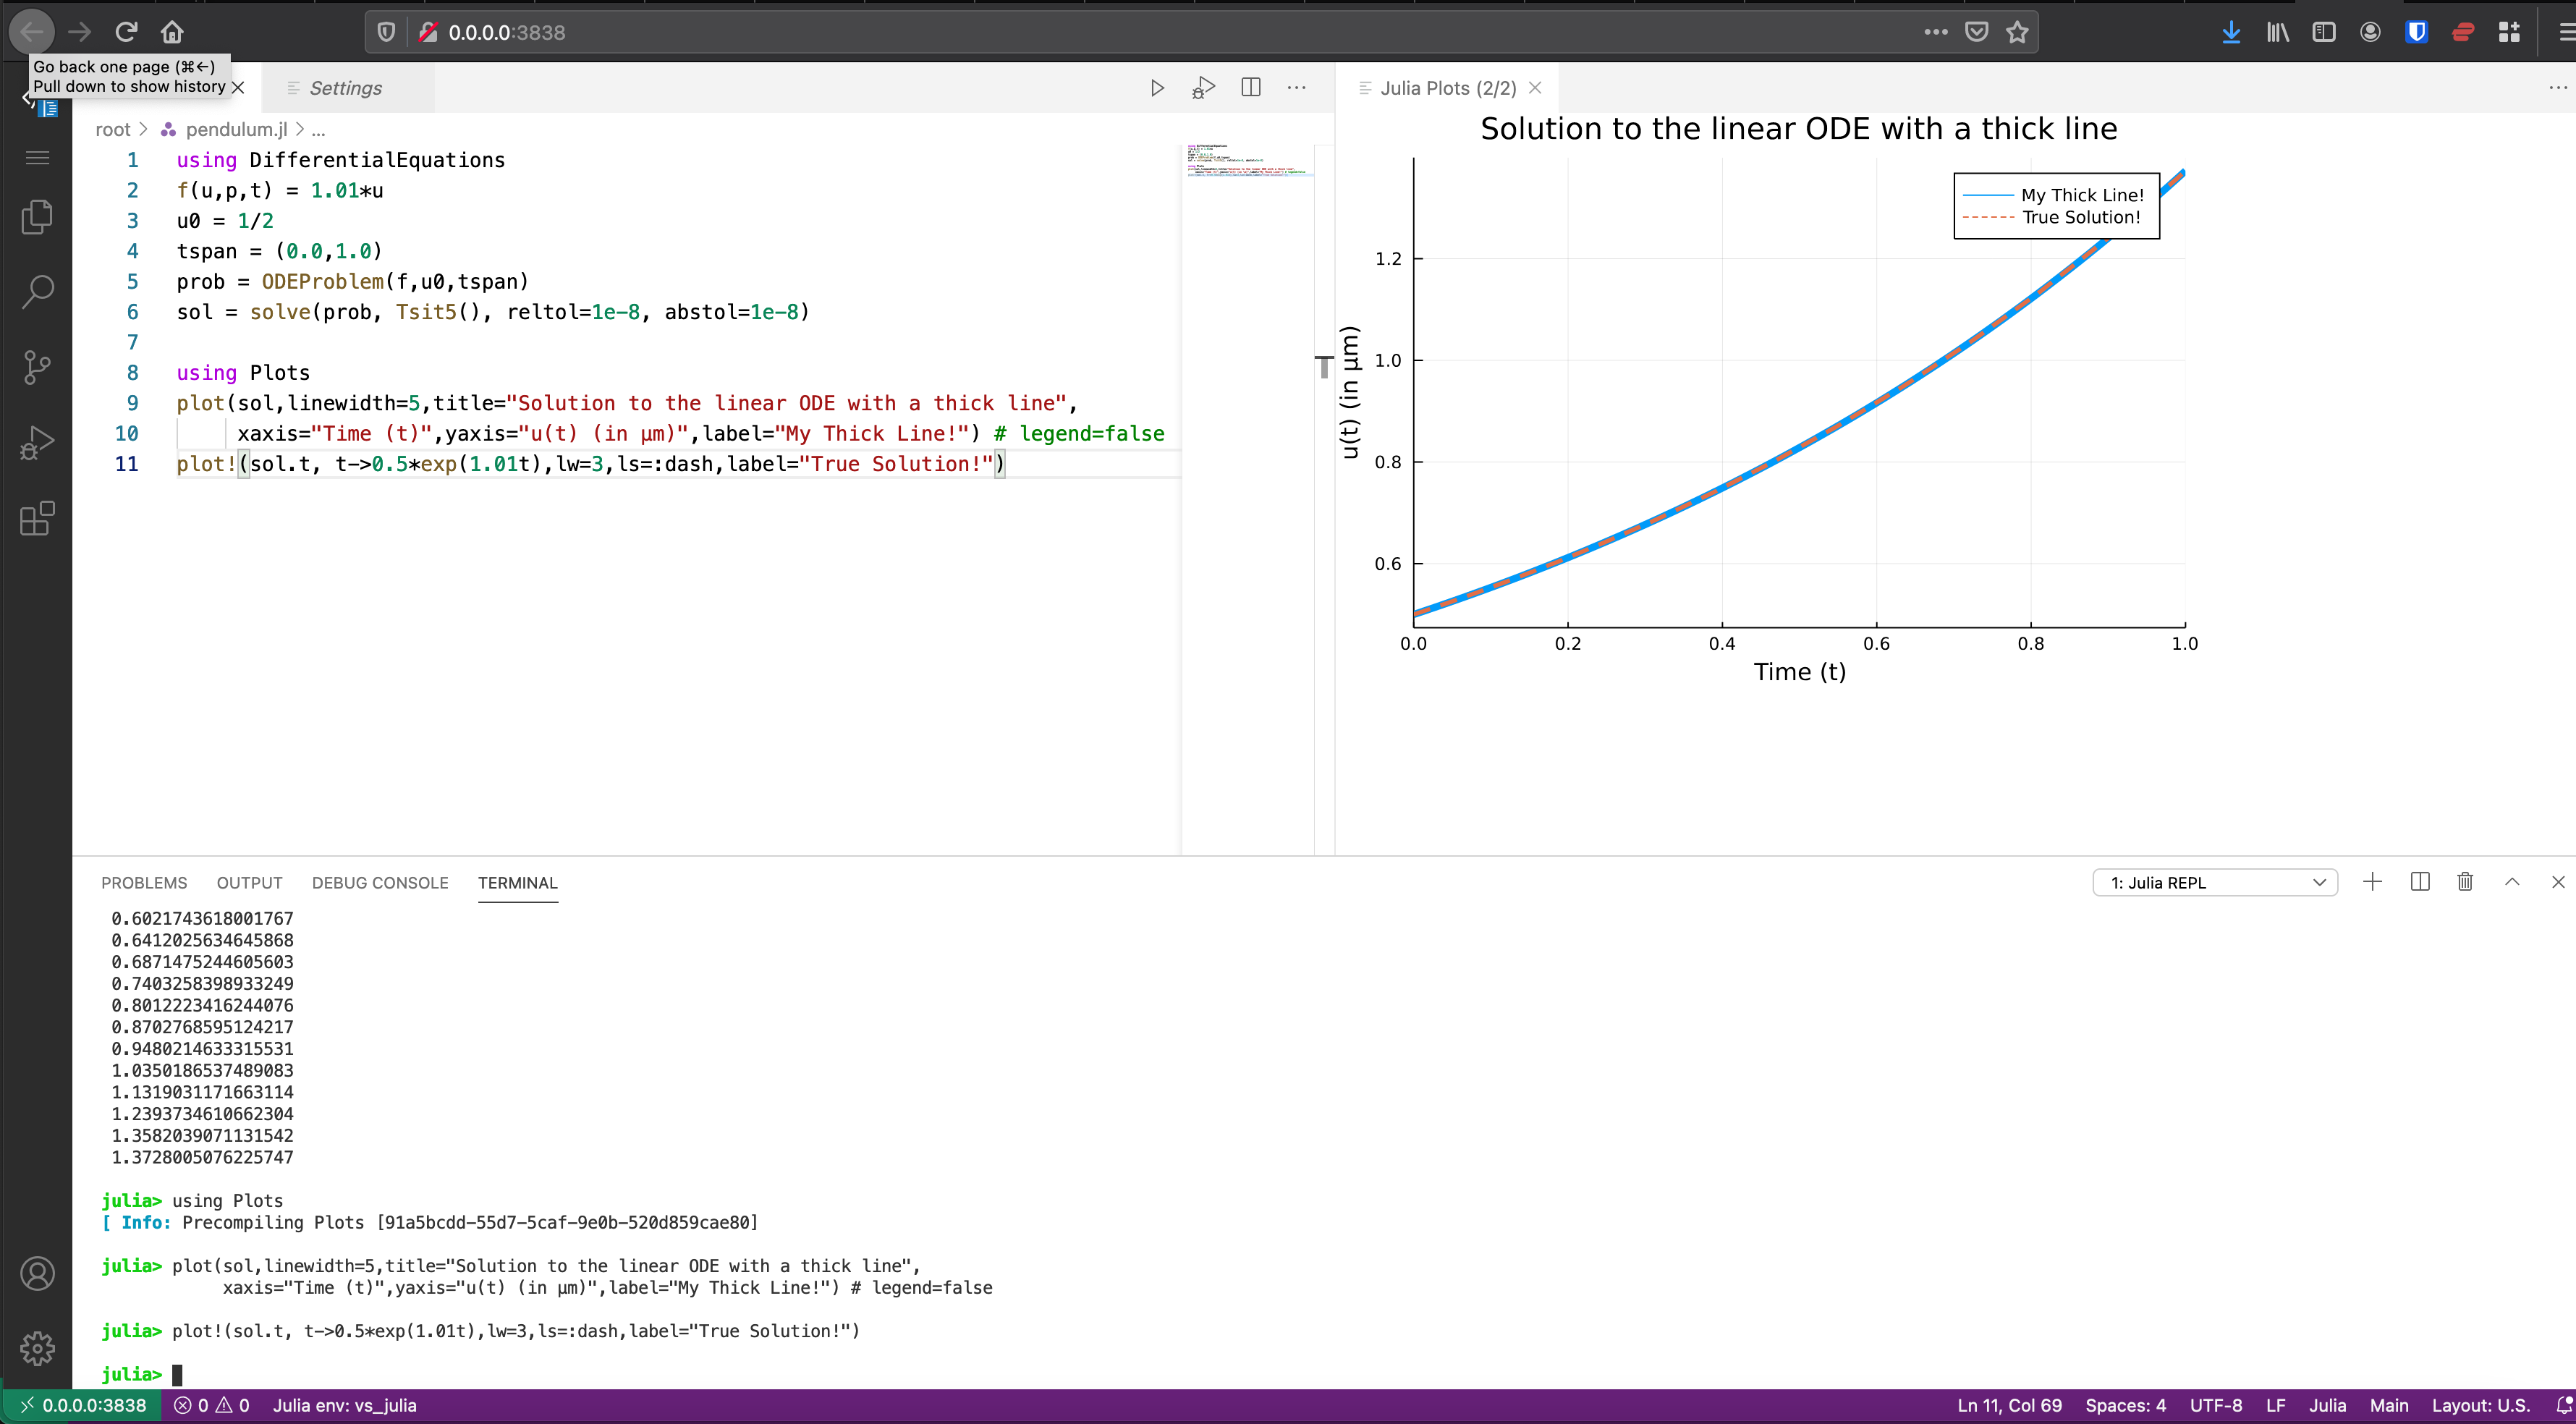This screenshot has height=1424, width=2576.
Task: Expand the pendulum.jl breadcrumb
Action: pos(236,129)
